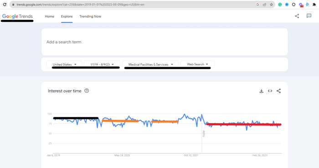
Task: Open the Grammarly green extension icon
Action: coord(280,5)
